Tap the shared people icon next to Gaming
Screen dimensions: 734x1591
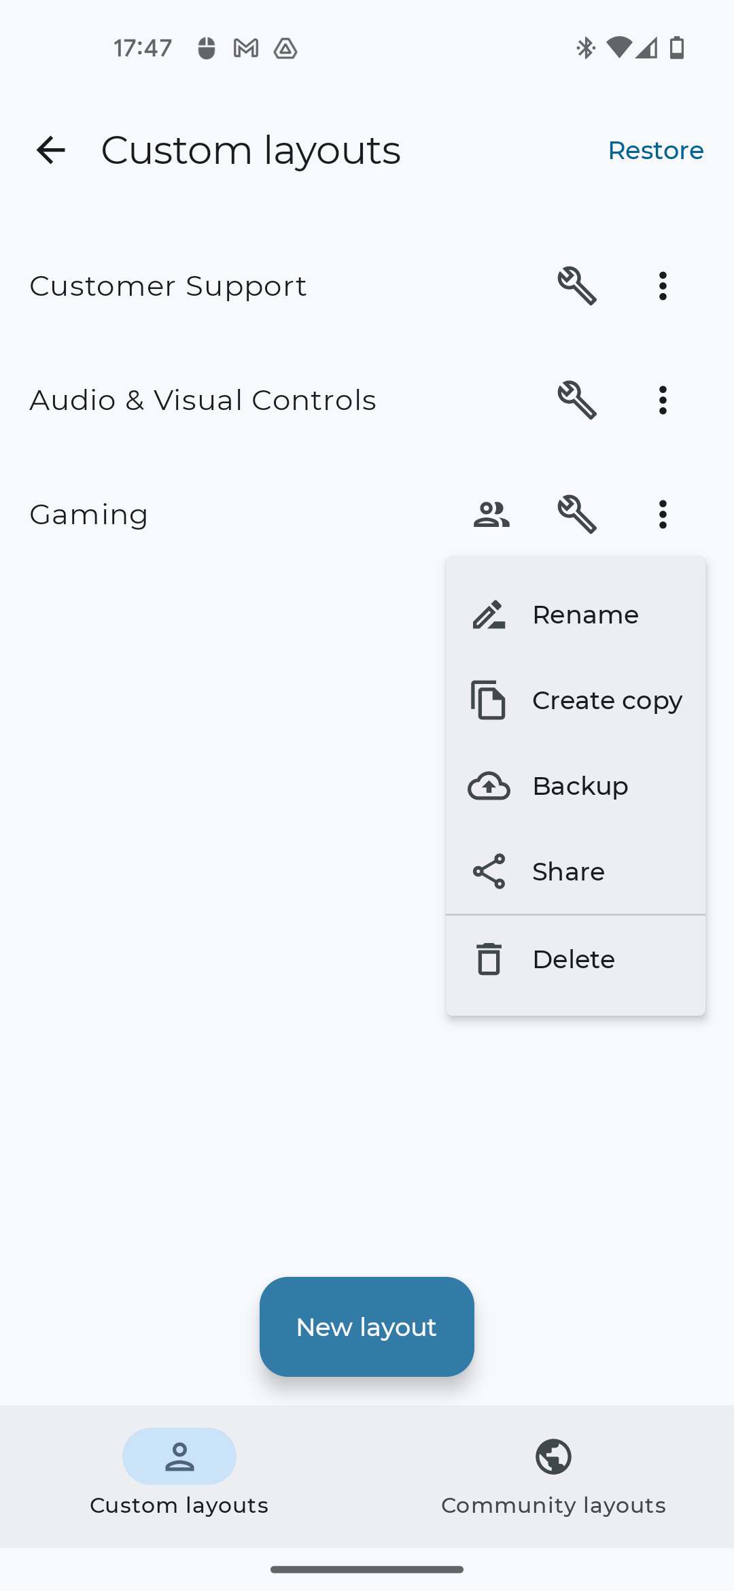click(x=491, y=515)
